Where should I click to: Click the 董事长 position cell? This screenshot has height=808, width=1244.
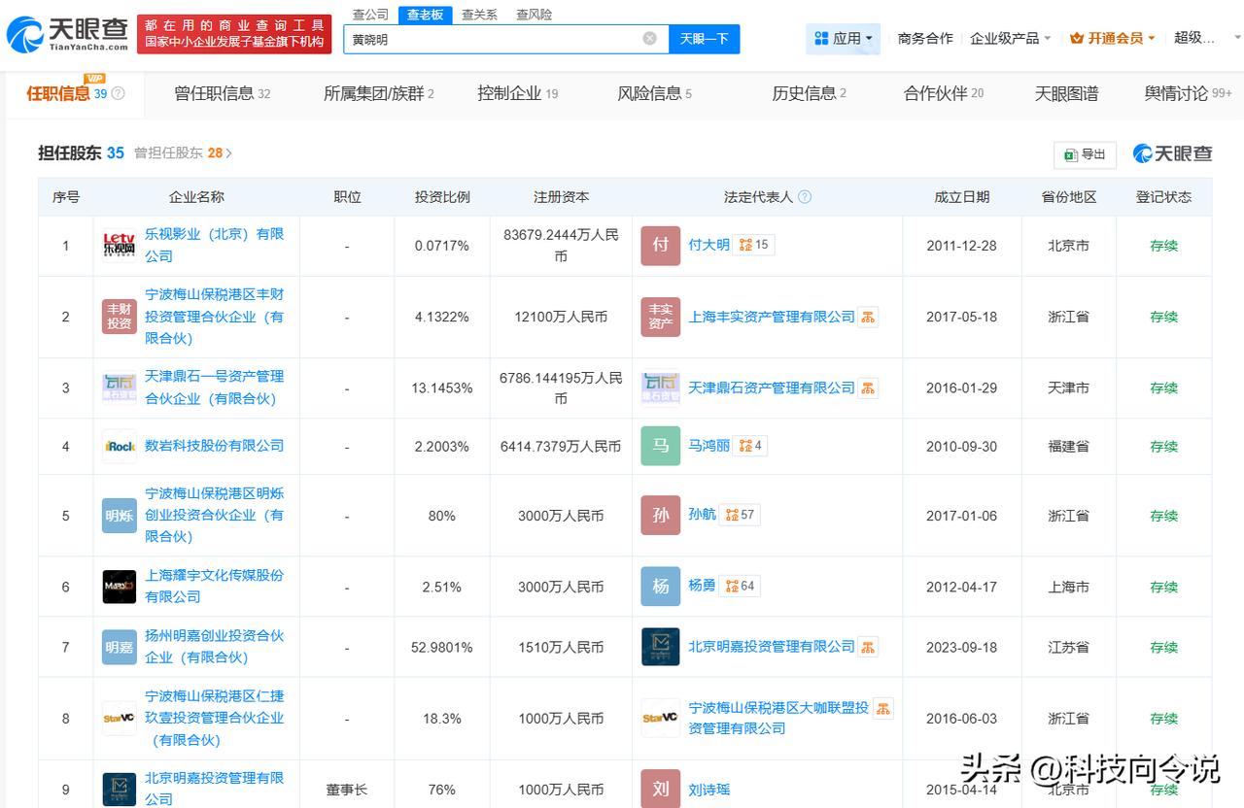point(347,789)
